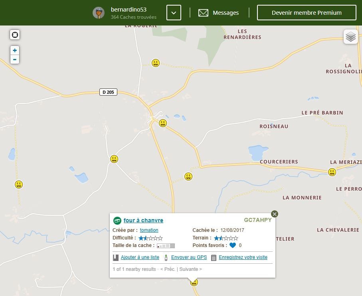Click the ROISNEAU place label
The height and width of the screenshot is (296, 362).
(x=274, y=126)
